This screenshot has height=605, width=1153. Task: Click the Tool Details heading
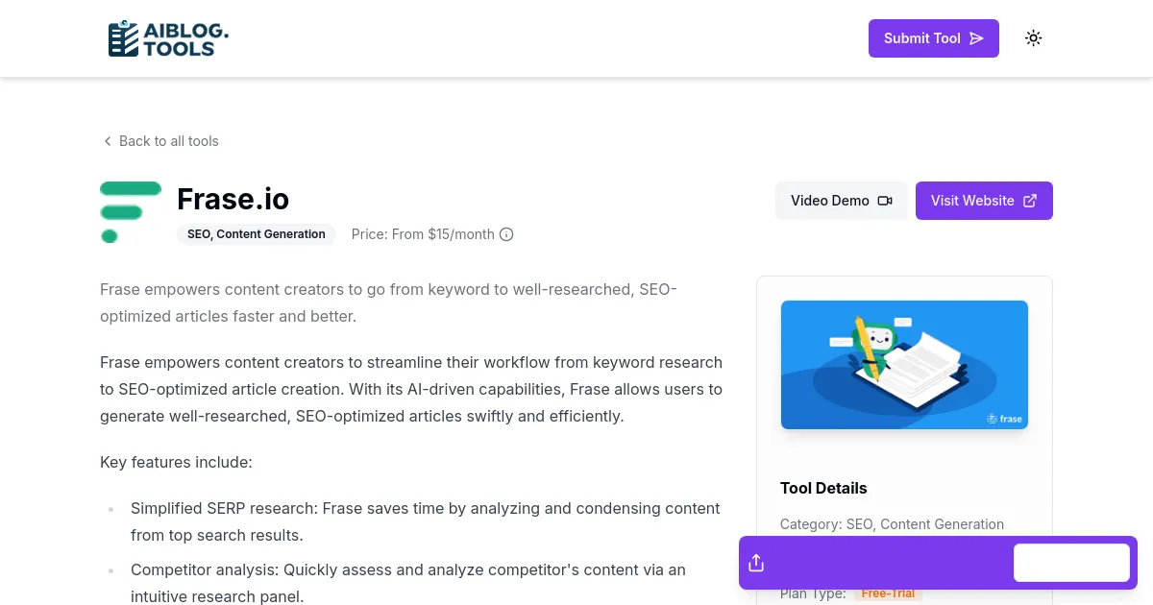[x=823, y=488]
